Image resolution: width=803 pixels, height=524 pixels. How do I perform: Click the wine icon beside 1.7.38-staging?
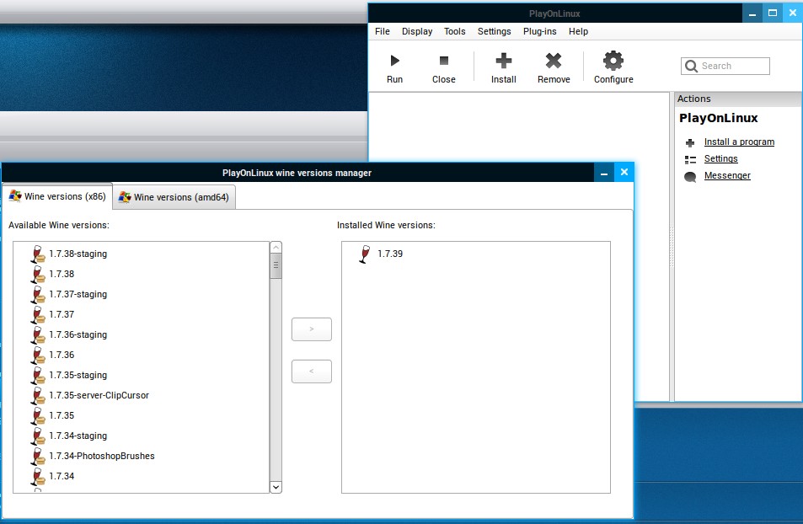tap(37, 254)
